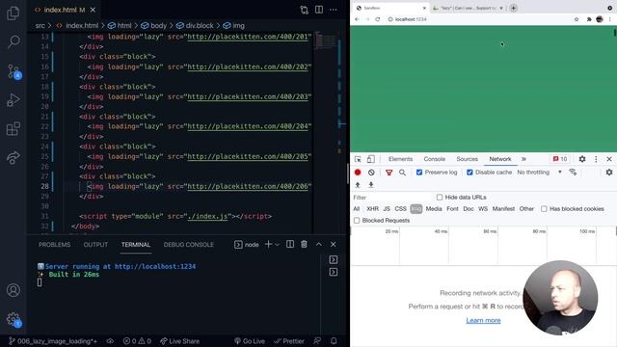This screenshot has height=347, width=617.
Task: Open the VS Code Explorer view
Action: pos(13,13)
